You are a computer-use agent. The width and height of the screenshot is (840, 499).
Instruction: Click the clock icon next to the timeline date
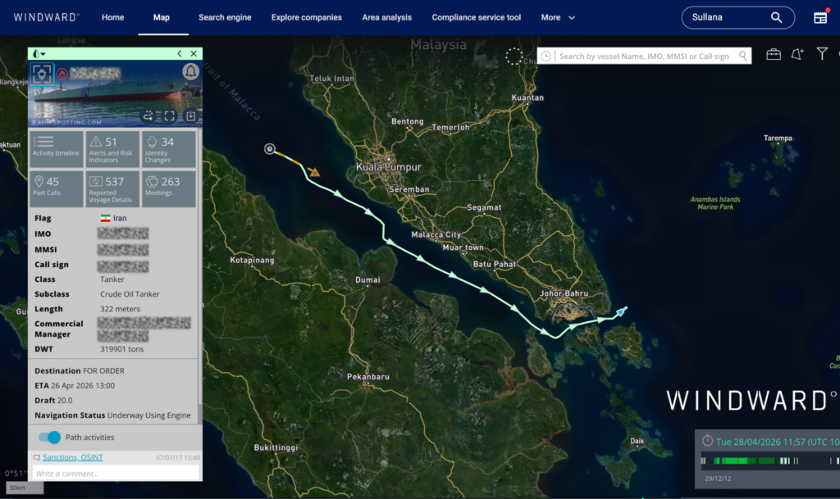point(706,442)
